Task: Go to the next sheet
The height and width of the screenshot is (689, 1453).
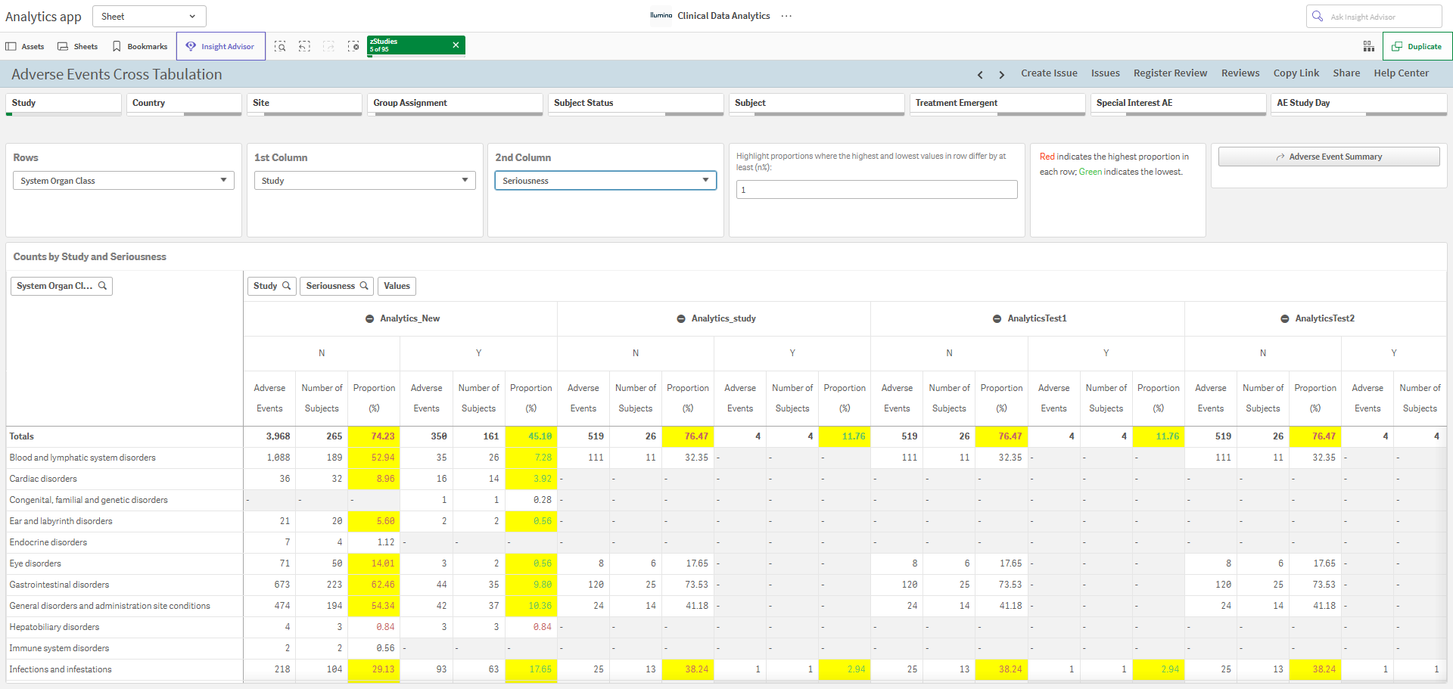Action: tap(1001, 74)
